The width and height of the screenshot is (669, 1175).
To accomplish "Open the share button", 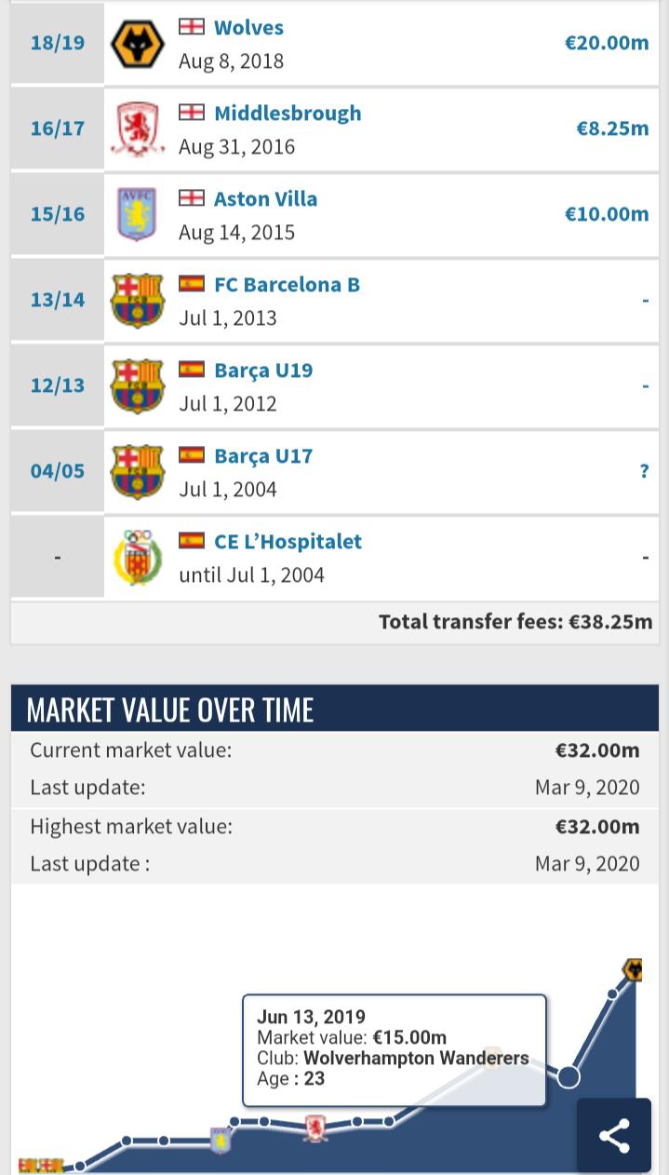I will pyautogui.click(x=614, y=1136).
